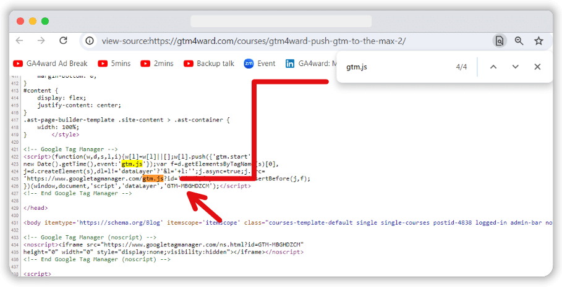Image resolution: width=562 pixels, height=287 pixels.
Task: Click the 'courses-template-default' class value
Action: click(311, 223)
